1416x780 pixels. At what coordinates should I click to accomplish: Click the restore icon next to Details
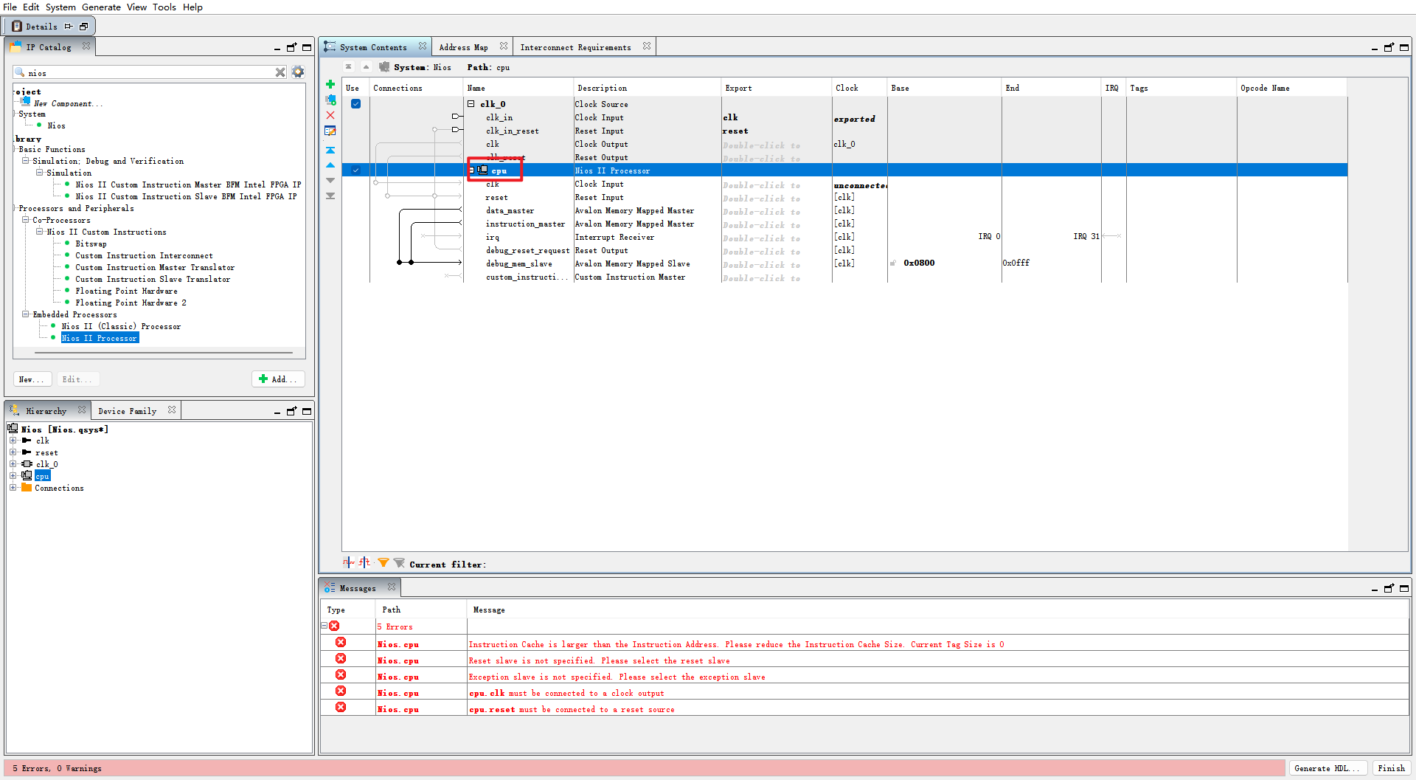click(x=83, y=27)
